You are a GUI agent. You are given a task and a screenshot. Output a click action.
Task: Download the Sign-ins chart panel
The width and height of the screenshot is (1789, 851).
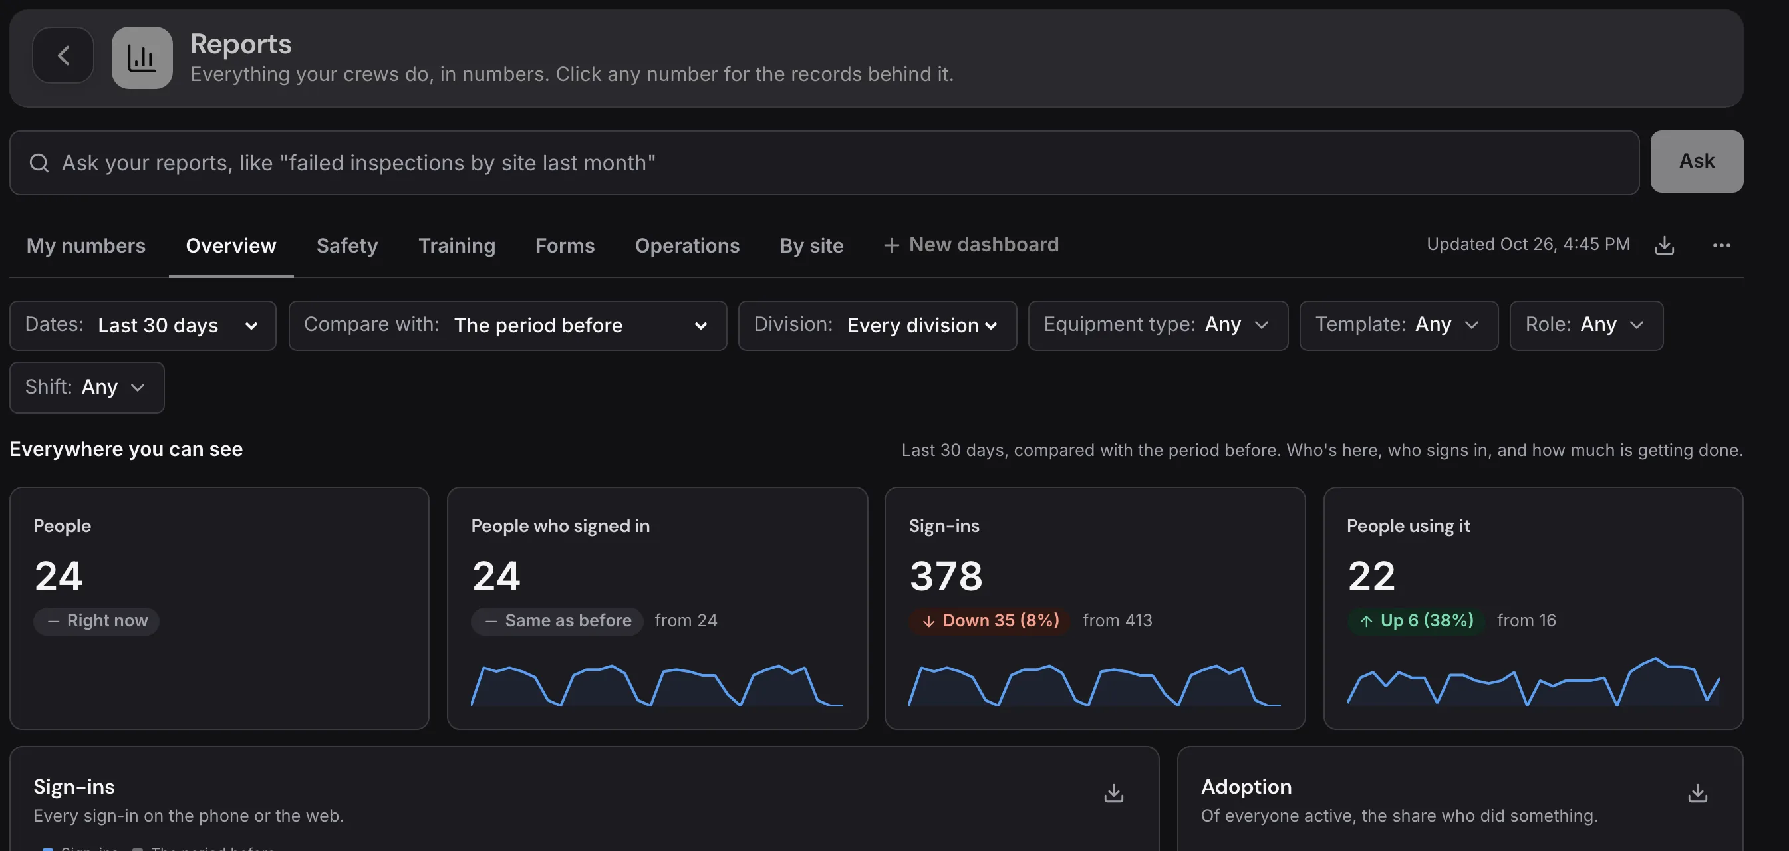(x=1114, y=792)
